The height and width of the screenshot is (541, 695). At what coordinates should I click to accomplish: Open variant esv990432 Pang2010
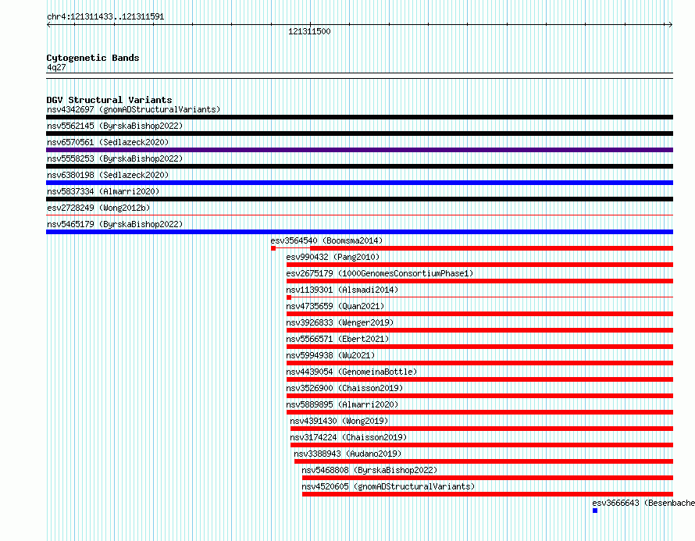[x=333, y=257]
